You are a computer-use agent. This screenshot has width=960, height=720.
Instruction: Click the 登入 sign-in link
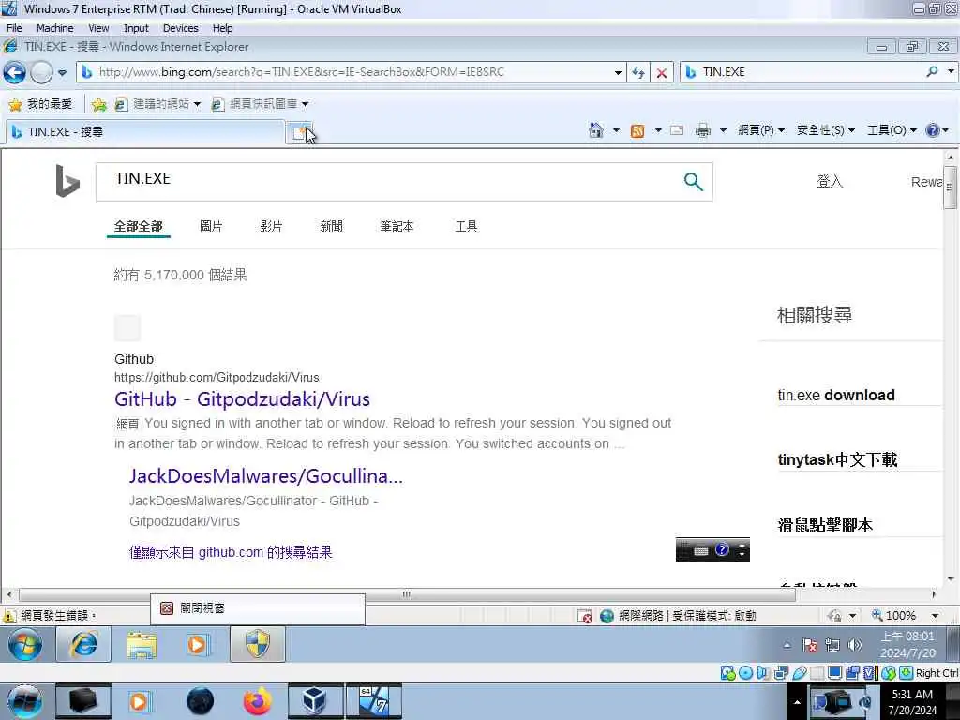click(830, 181)
